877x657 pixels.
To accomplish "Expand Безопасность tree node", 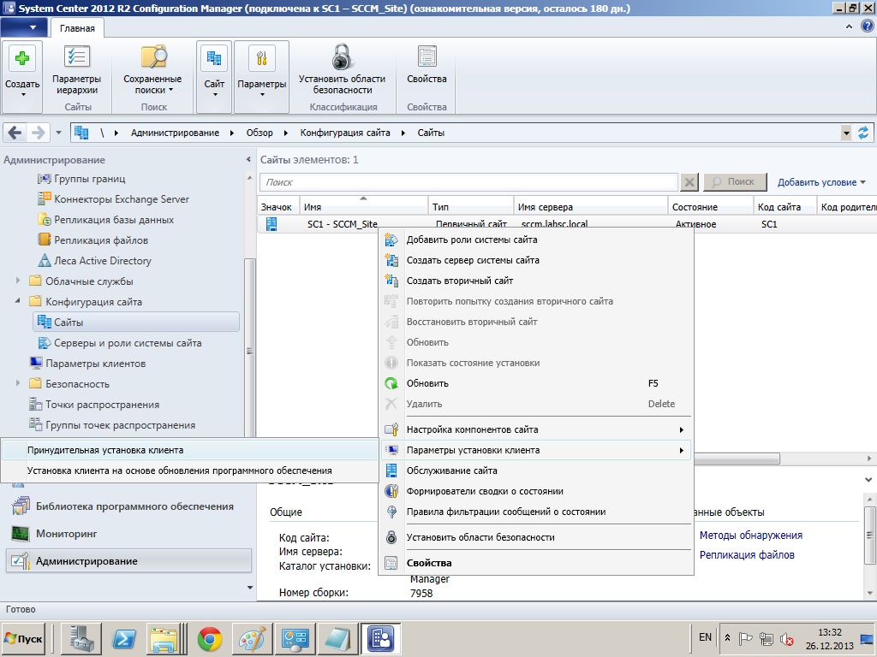I will [x=17, y=383].
